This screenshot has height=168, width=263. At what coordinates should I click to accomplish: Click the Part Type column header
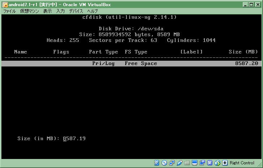(x=103, y=52)
